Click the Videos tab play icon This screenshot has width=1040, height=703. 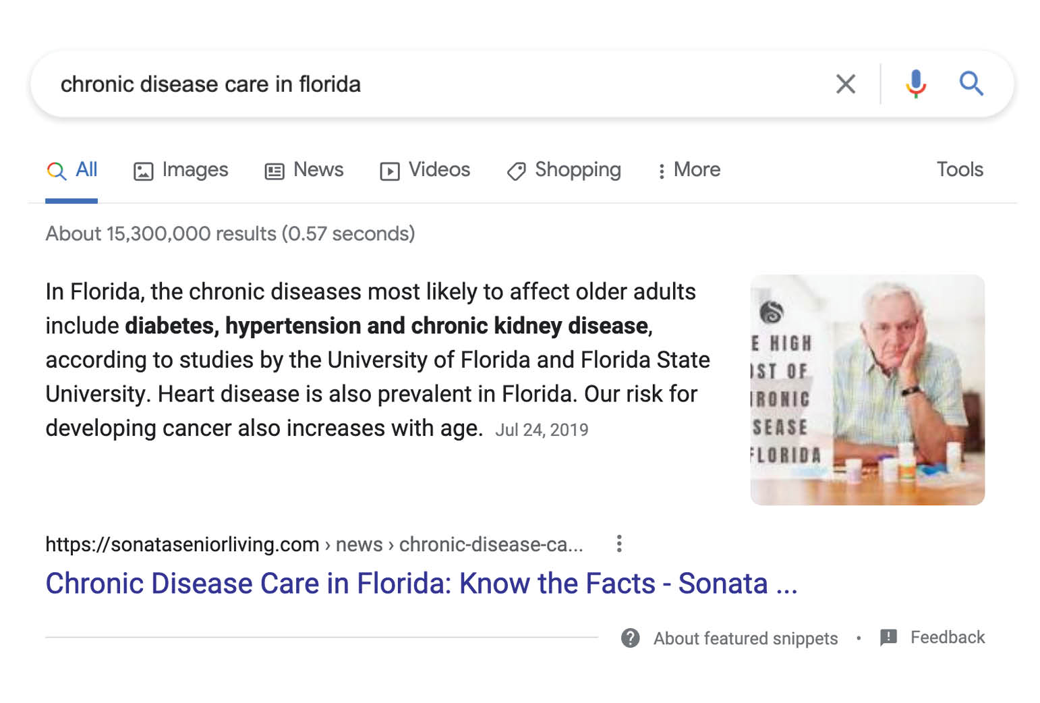point(390,171)
